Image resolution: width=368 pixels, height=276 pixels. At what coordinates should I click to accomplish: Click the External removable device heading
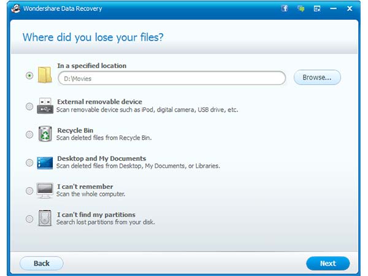click(x=100, y=102)
